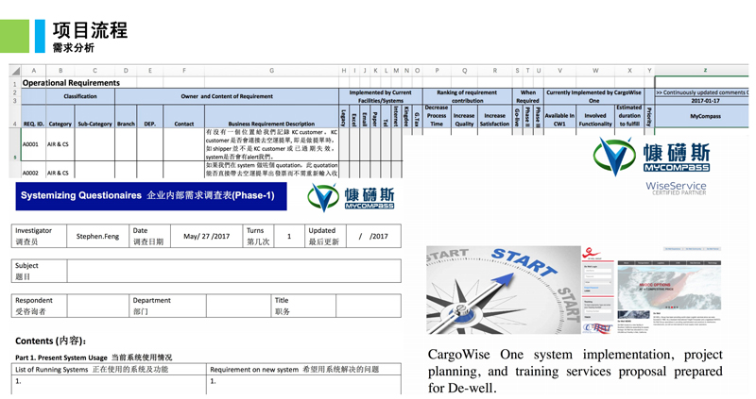Click the 'Contents (内容):' heading

click(51, 341)
